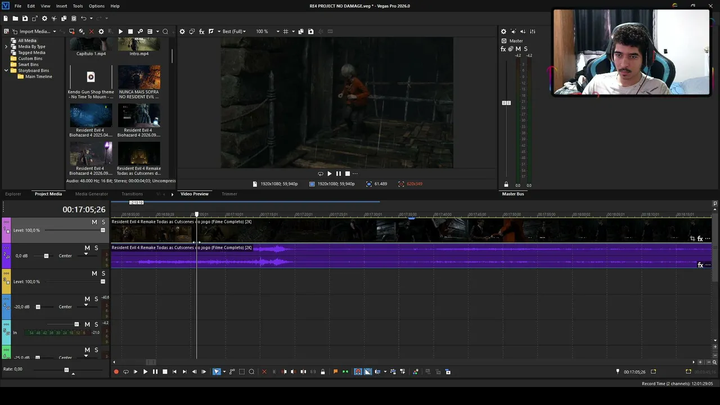The image size is (720, 405).
Task: Mute the first video track
Action: (x=94, y=222)
